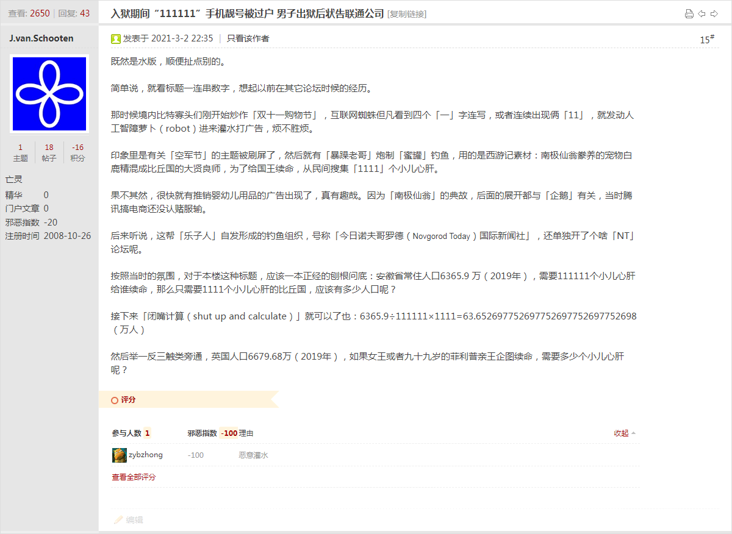Click the thread title starting 入狱期间

tap(248, 13)
